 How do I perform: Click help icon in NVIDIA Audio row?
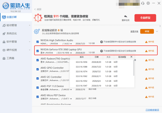(102, 42)
